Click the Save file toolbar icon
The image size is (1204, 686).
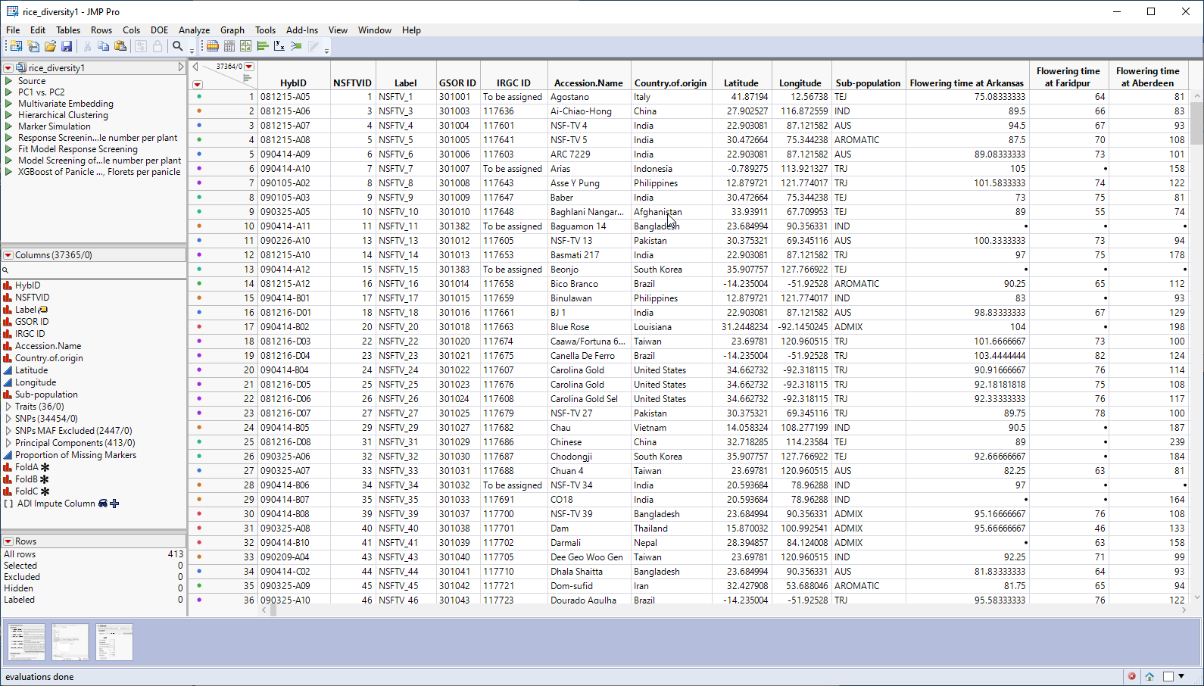click(67, 46)
